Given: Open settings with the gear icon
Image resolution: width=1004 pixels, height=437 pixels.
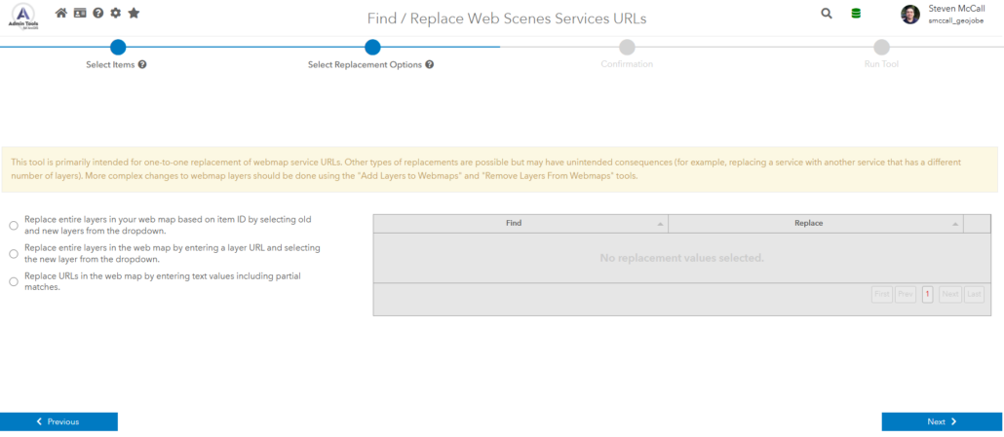Looking at the screenshot, I should 115,14.
